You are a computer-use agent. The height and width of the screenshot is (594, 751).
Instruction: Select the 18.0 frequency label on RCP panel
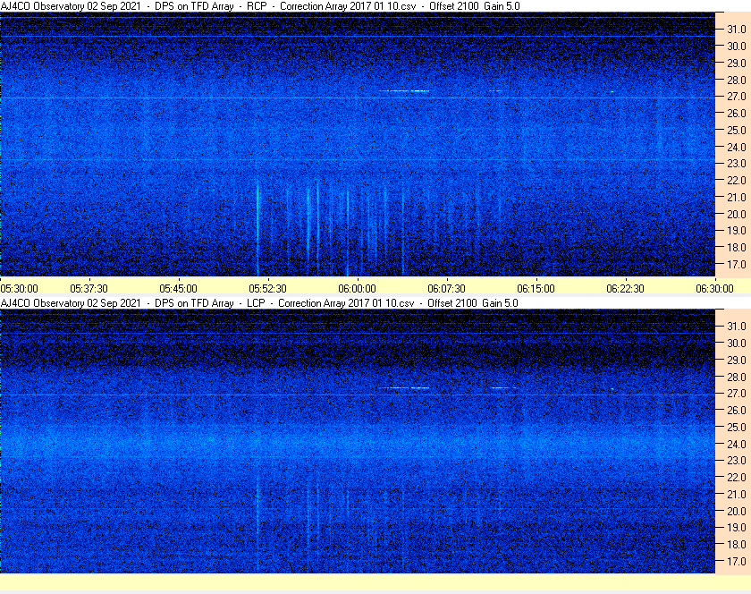[737, 248]
